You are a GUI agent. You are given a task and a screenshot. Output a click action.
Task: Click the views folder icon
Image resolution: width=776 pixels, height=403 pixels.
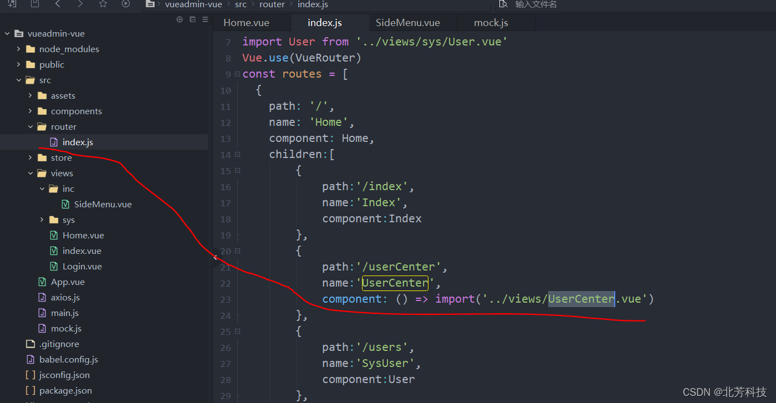[x=42, y=173]
